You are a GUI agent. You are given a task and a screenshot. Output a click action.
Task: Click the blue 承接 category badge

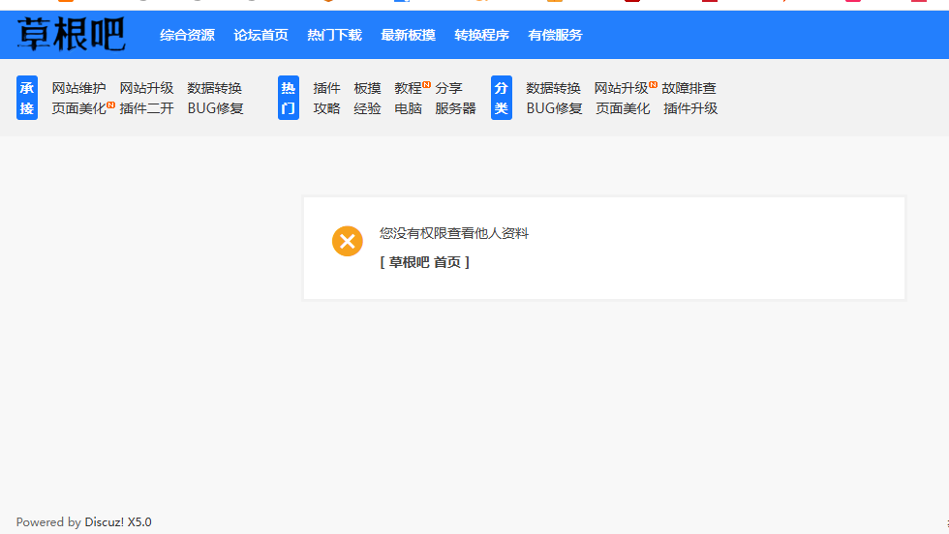point(27,98)
